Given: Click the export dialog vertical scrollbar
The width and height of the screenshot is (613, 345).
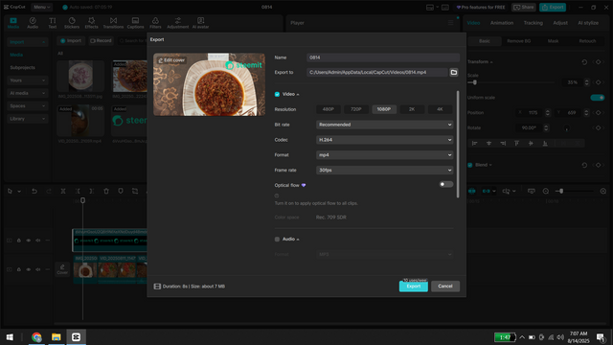Looking at the screenshot, I should tap(458, 144).
